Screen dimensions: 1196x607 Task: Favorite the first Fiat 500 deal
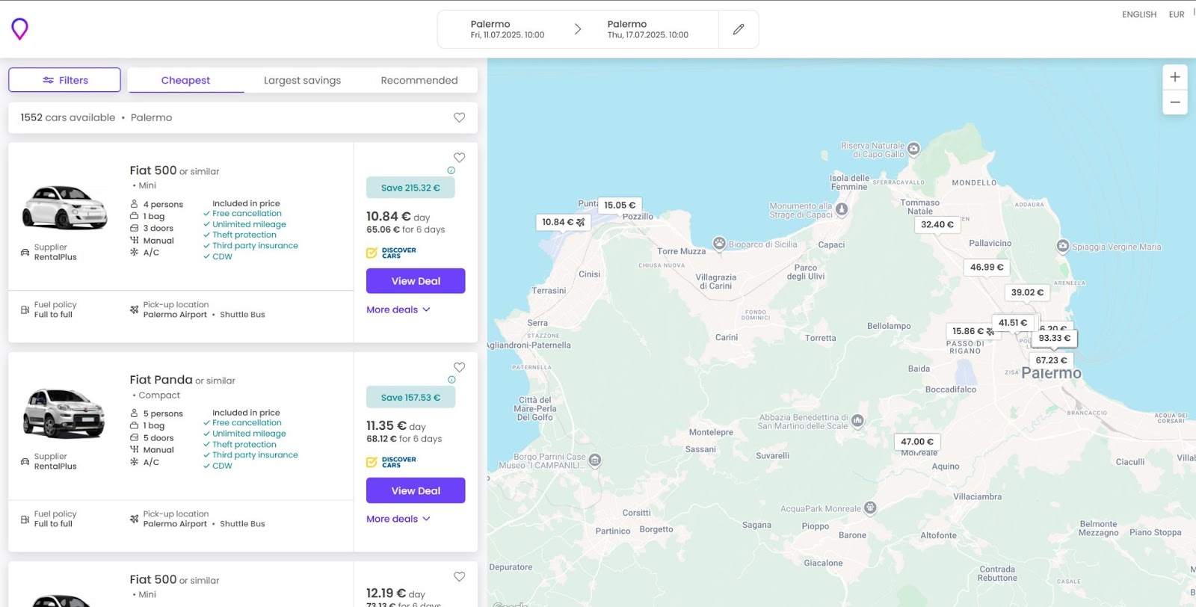(x=460, y=158)
